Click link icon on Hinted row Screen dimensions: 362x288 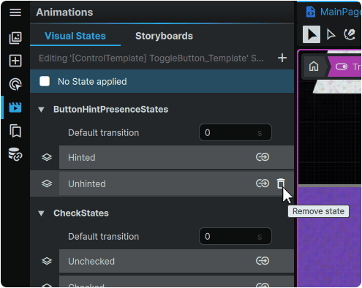coord(263,157)
